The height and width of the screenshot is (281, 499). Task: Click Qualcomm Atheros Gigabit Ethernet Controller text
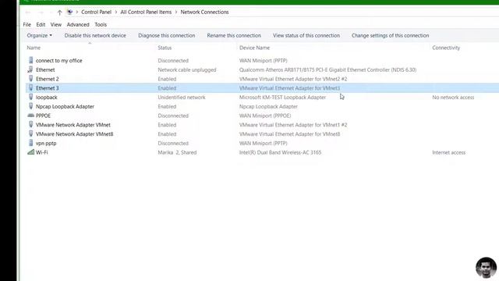(x=327, y=69)
